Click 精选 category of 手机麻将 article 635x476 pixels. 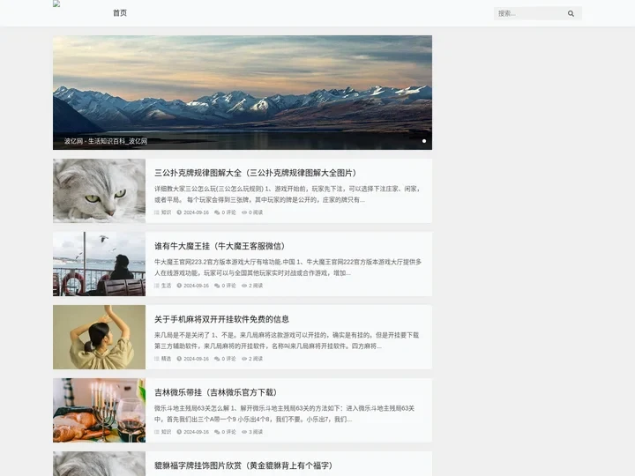click(x=166, y=359)
